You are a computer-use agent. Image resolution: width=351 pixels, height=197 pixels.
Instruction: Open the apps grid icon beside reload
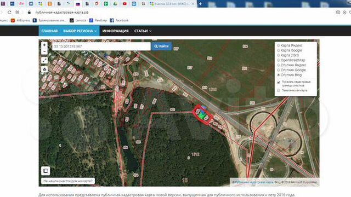click(x=18, y=12)
